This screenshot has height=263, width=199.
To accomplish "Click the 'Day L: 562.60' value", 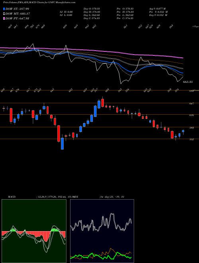I will pos(92,15).
